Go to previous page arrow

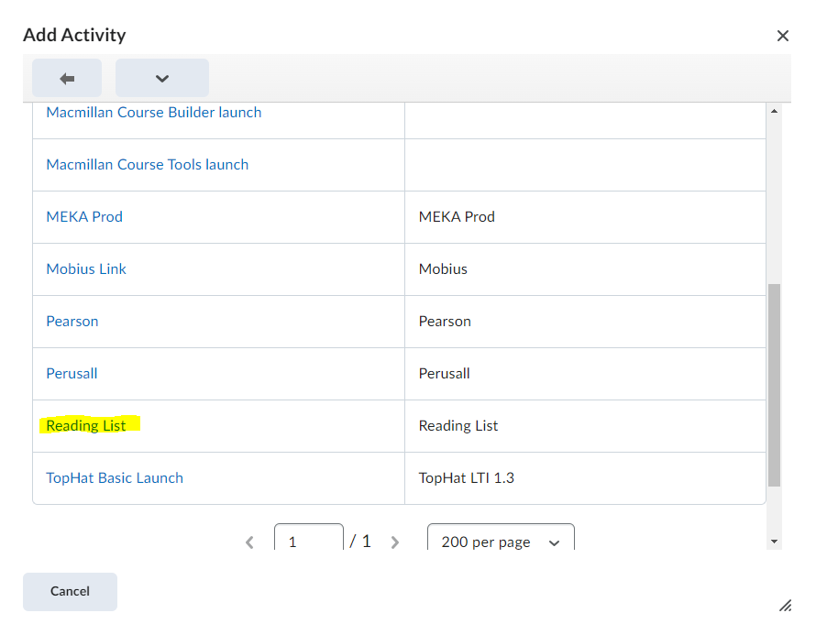click(x=249, y=542)
